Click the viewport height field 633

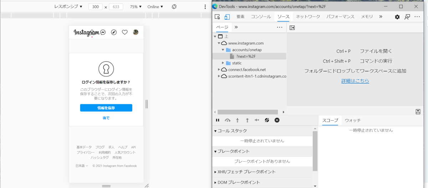tap(116, 7)
